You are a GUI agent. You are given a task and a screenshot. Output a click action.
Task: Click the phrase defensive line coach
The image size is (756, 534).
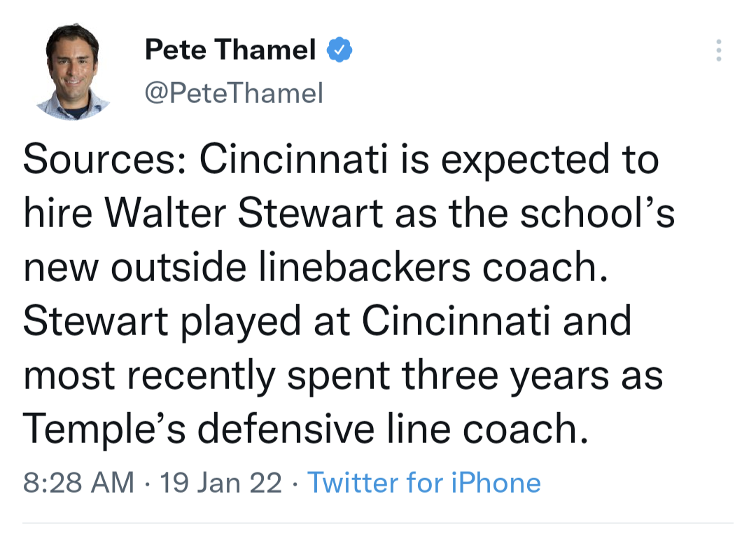coord(393,428)
